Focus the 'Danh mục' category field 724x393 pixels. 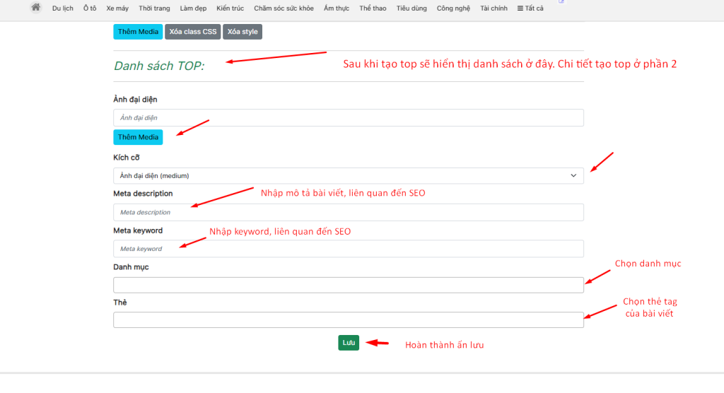click(x=348, y=285)
